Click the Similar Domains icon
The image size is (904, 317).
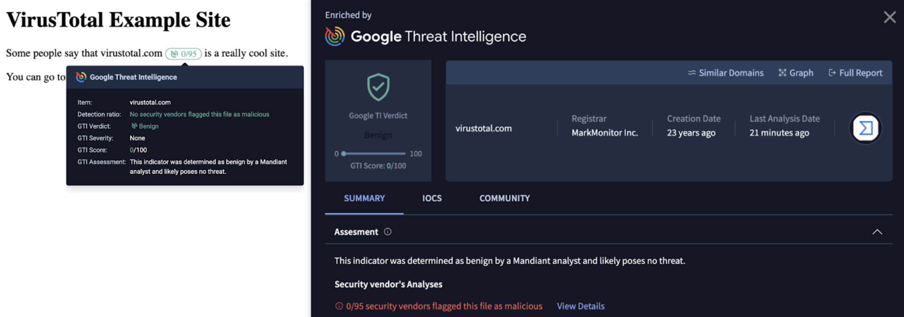pyautogui.click(x=692, y=73)
